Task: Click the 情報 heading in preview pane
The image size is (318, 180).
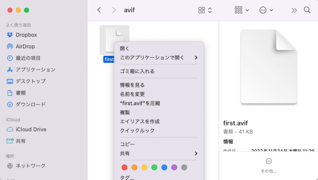Action: click(x=228, y=142)
